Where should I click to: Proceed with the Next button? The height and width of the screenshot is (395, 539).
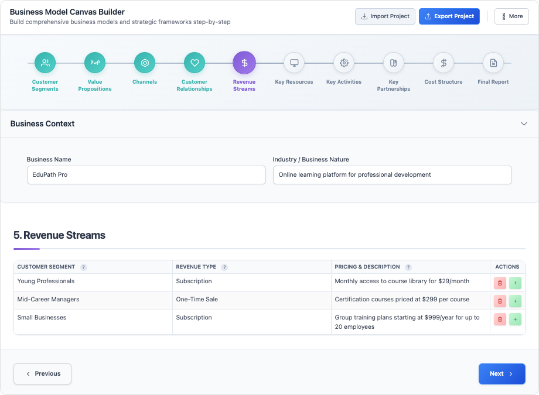pyautogui.click(x=502, y=374)
